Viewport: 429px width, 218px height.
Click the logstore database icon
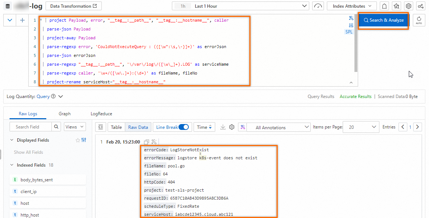point(8,6)
